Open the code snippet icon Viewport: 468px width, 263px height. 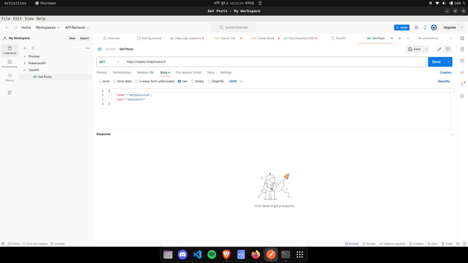(x=462, y=72)
